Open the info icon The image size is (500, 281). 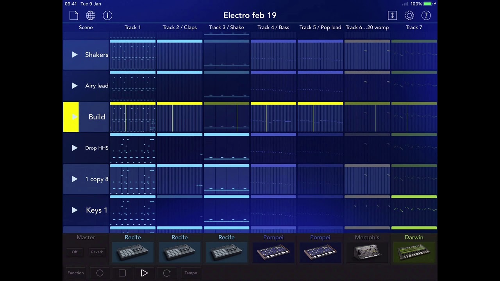[x=107, y=15]
